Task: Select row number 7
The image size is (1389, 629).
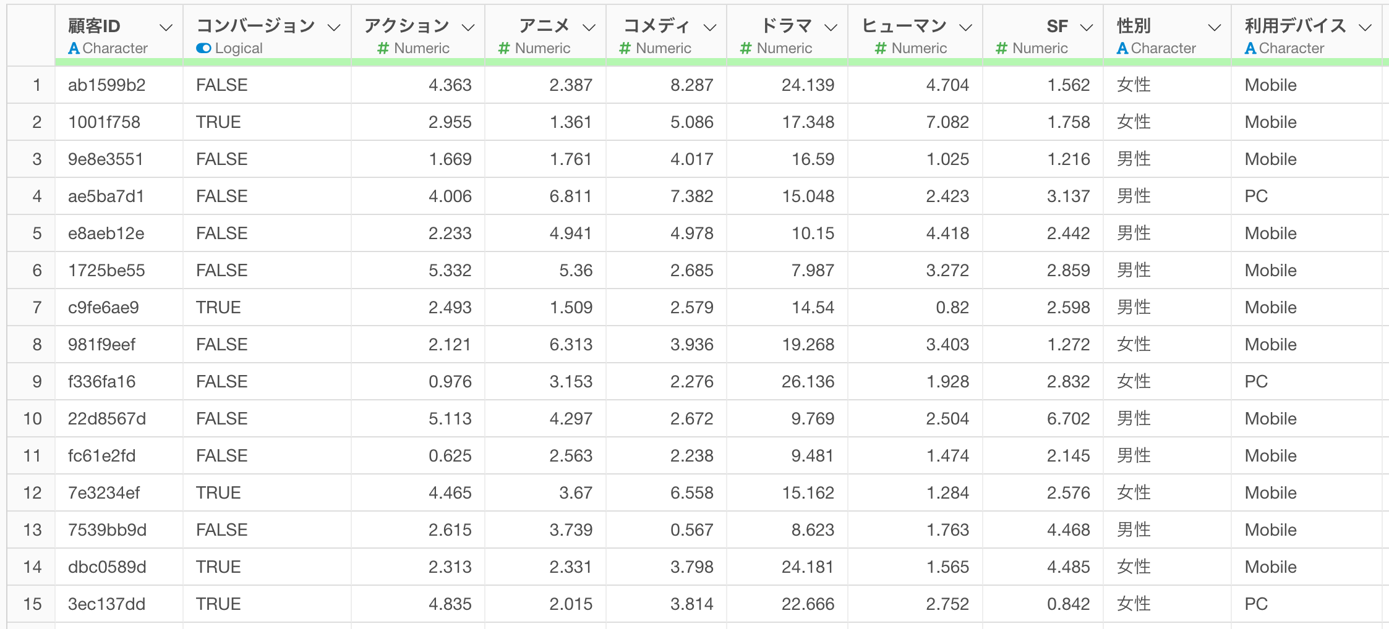Action: [x=37, y=308]
